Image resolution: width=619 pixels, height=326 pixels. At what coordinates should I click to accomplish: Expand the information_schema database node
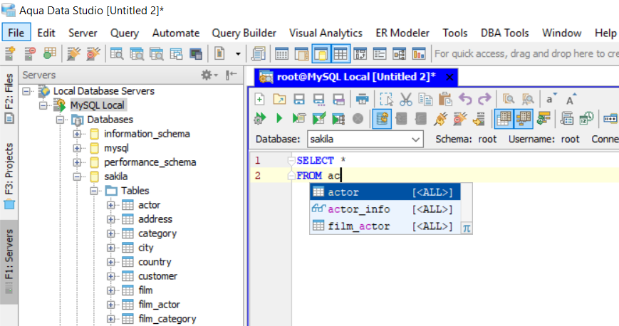pos(78,134)
